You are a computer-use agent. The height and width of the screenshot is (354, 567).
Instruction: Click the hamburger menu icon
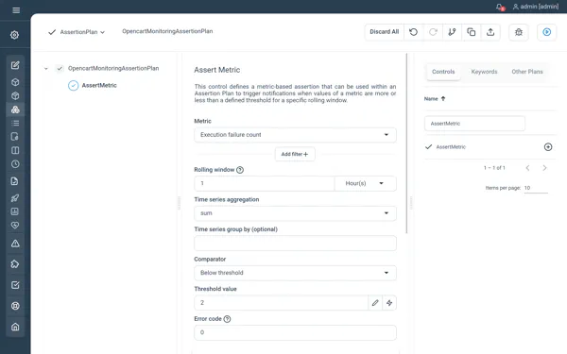click(x=16, y=10)
